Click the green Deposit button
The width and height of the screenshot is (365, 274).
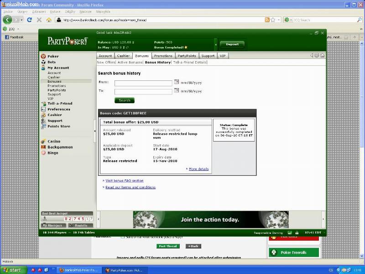point(232,44)
